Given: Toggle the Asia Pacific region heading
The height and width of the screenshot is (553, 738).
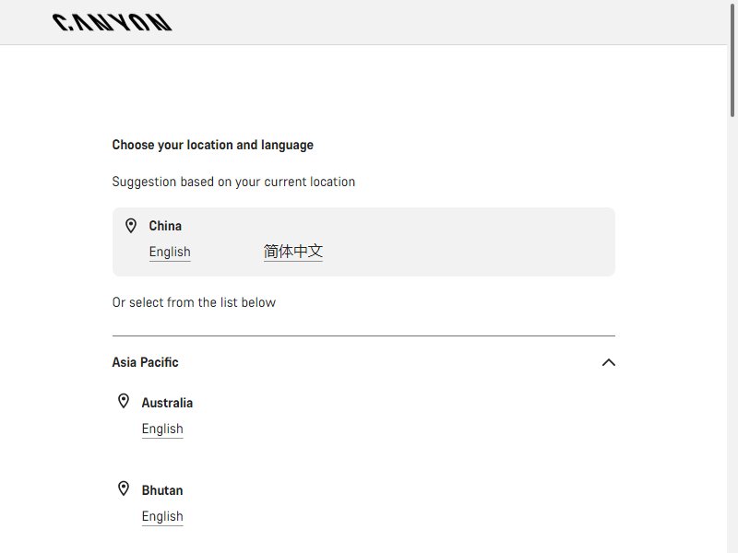Looking at the screenshot, I should (x=146, y=362).
